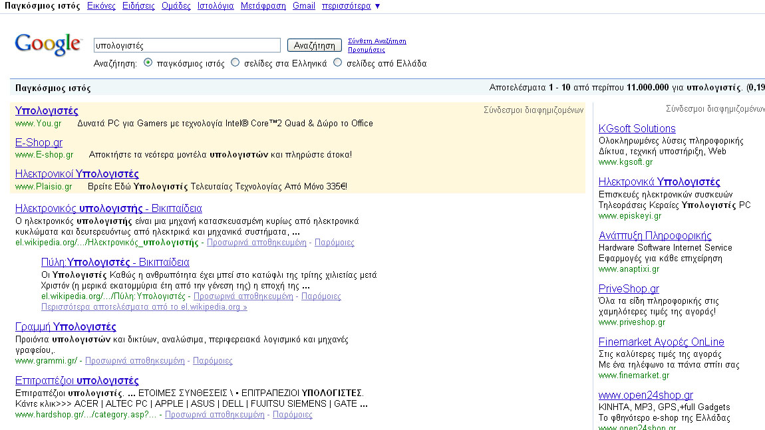The height and width of the screenshot is (430, 765).
Task: Select the 'σελίδες από Ελλάδα' radio button
Action: tap(338, 62)
